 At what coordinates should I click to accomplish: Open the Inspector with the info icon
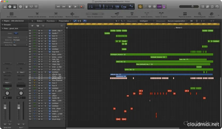10,6
